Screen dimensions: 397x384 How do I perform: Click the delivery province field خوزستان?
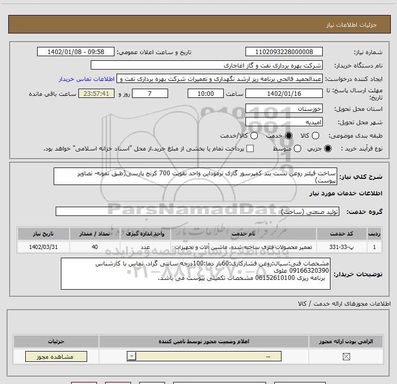[284, 109]
